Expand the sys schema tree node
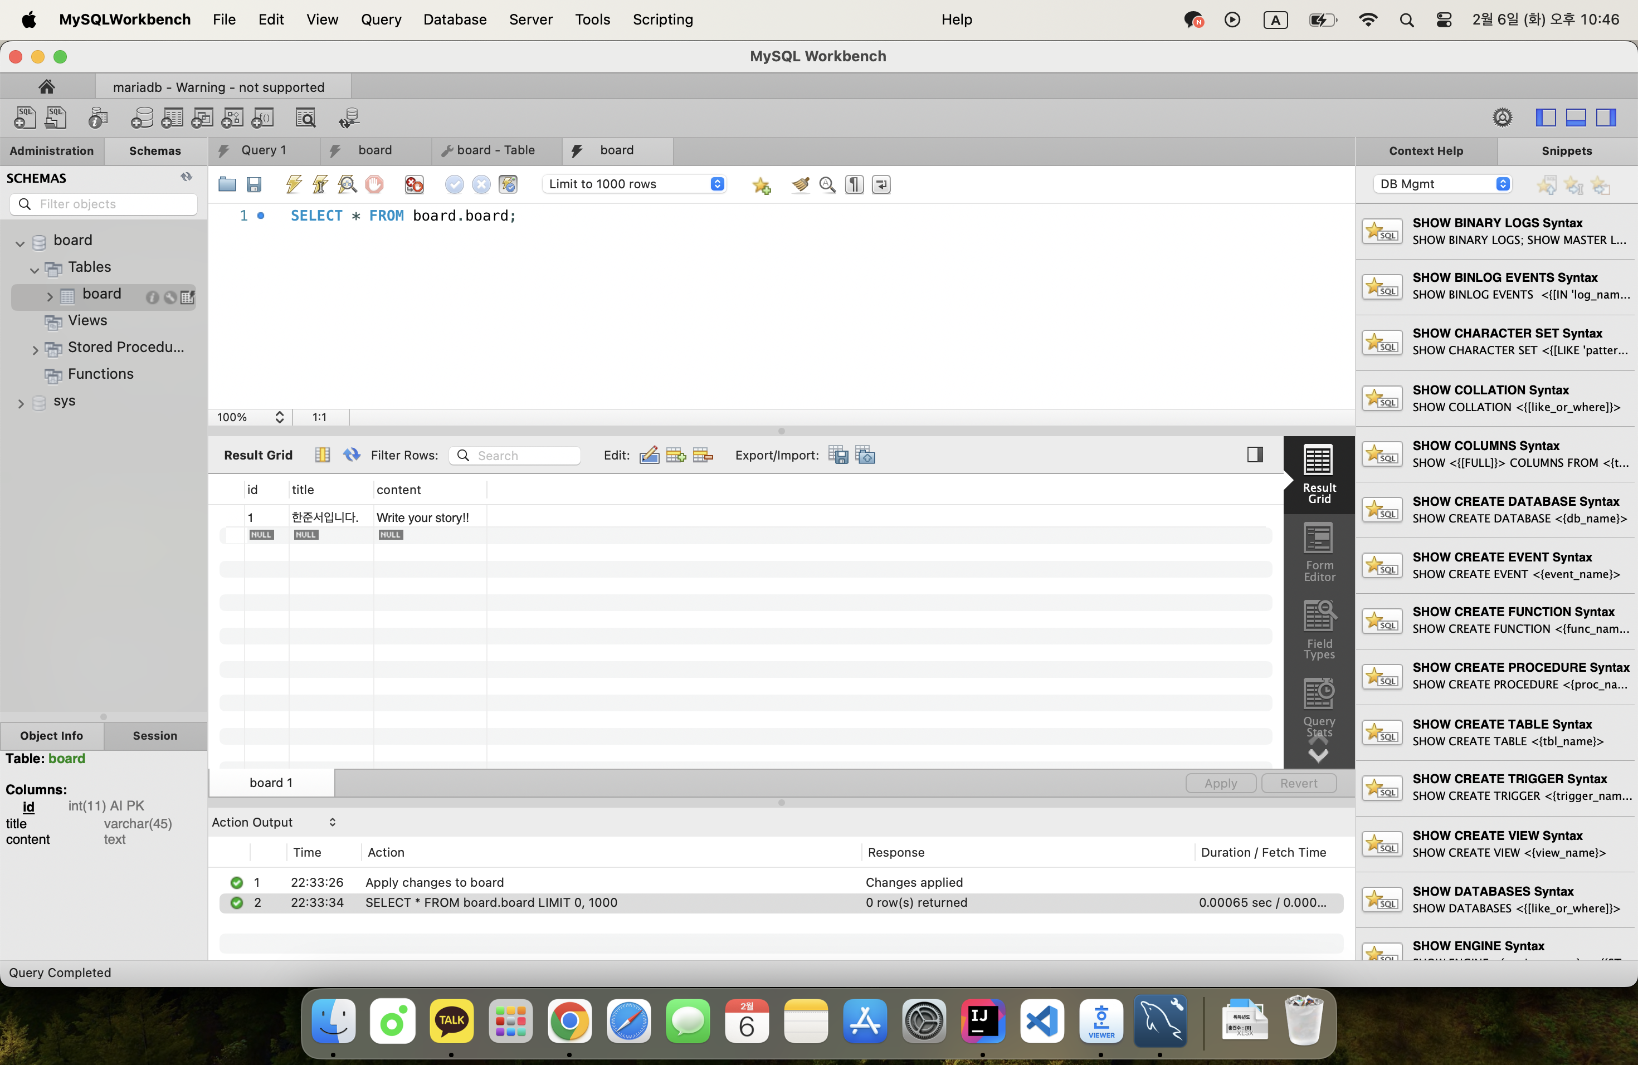The width and height of the screenshot is (1638, 1065). [x=21, y=403]
